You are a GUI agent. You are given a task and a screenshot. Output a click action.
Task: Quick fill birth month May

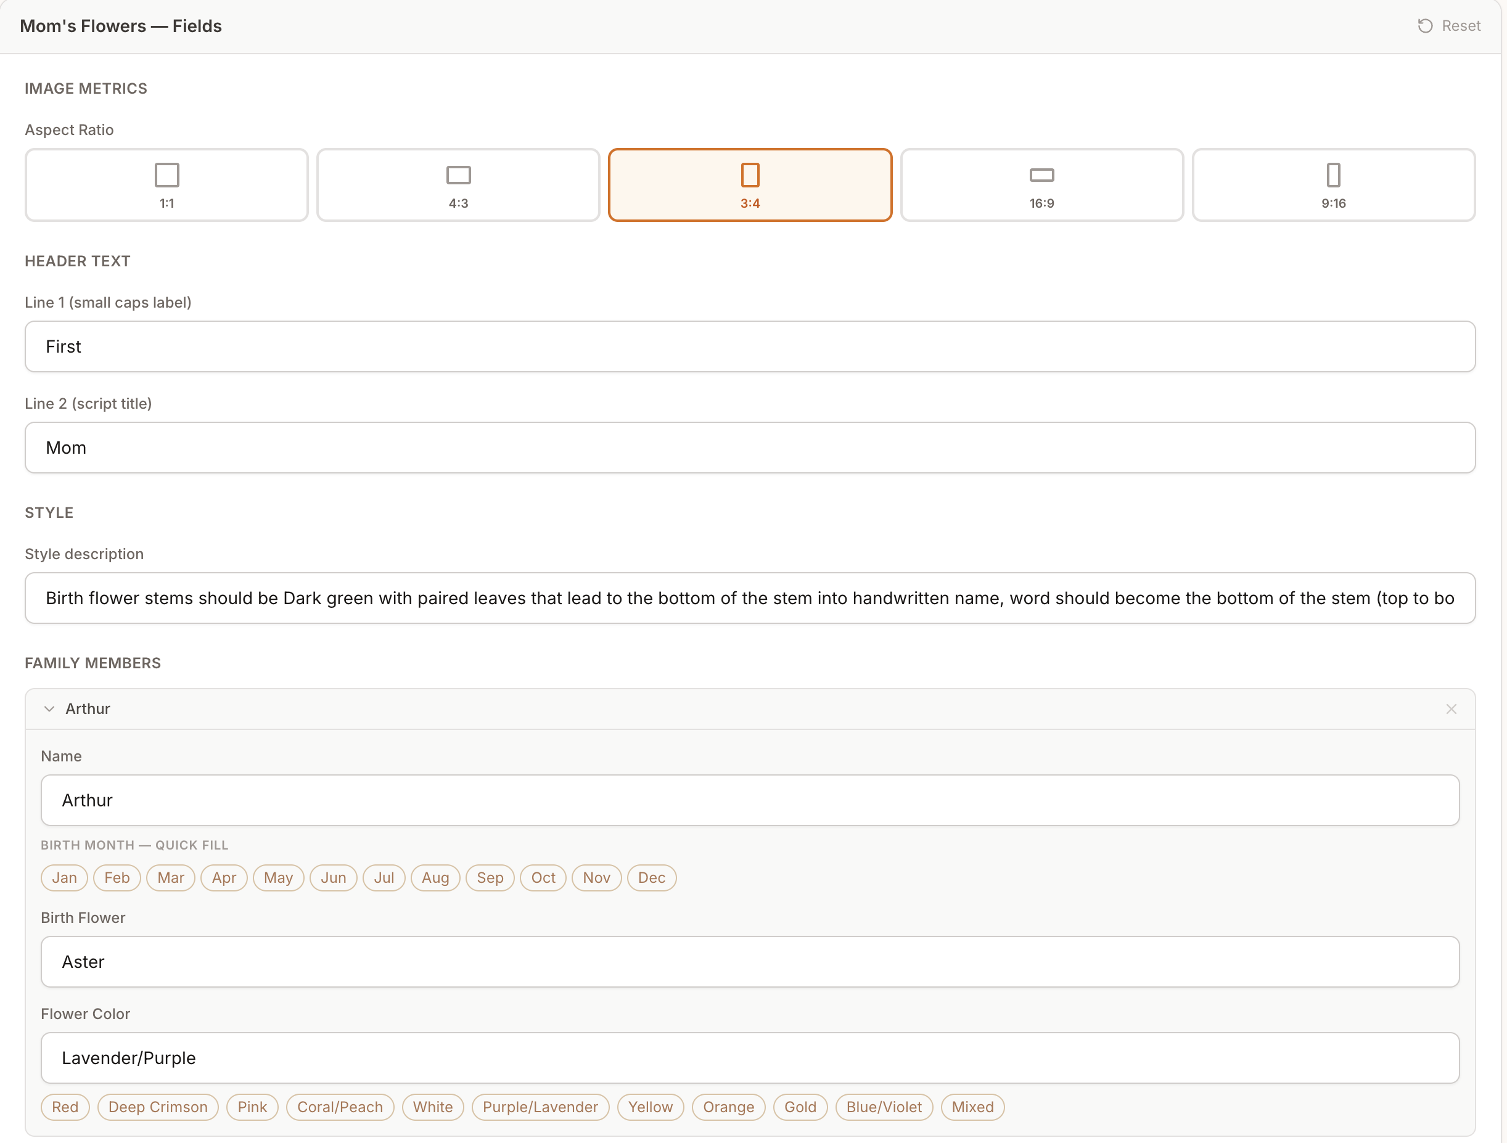[278, 877]
